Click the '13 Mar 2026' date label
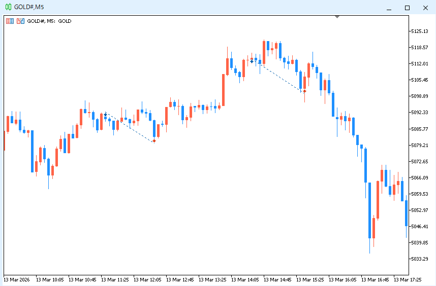Viewport: 436px width, 286px height. (17, 279)
